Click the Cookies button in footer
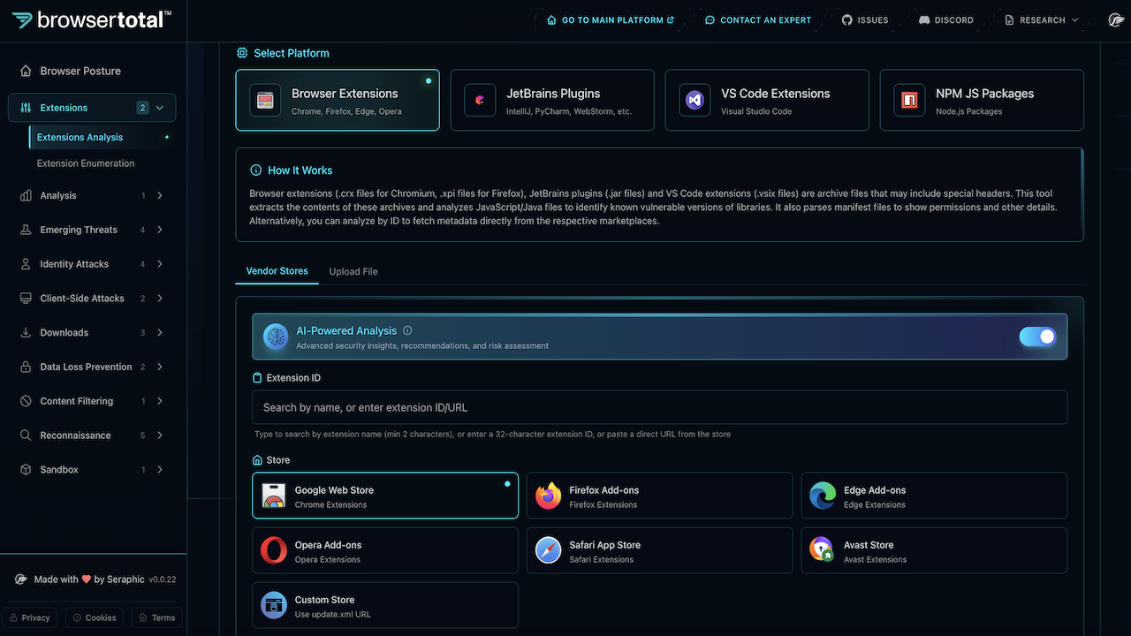The image size is (1131, 636). [95, 617]
